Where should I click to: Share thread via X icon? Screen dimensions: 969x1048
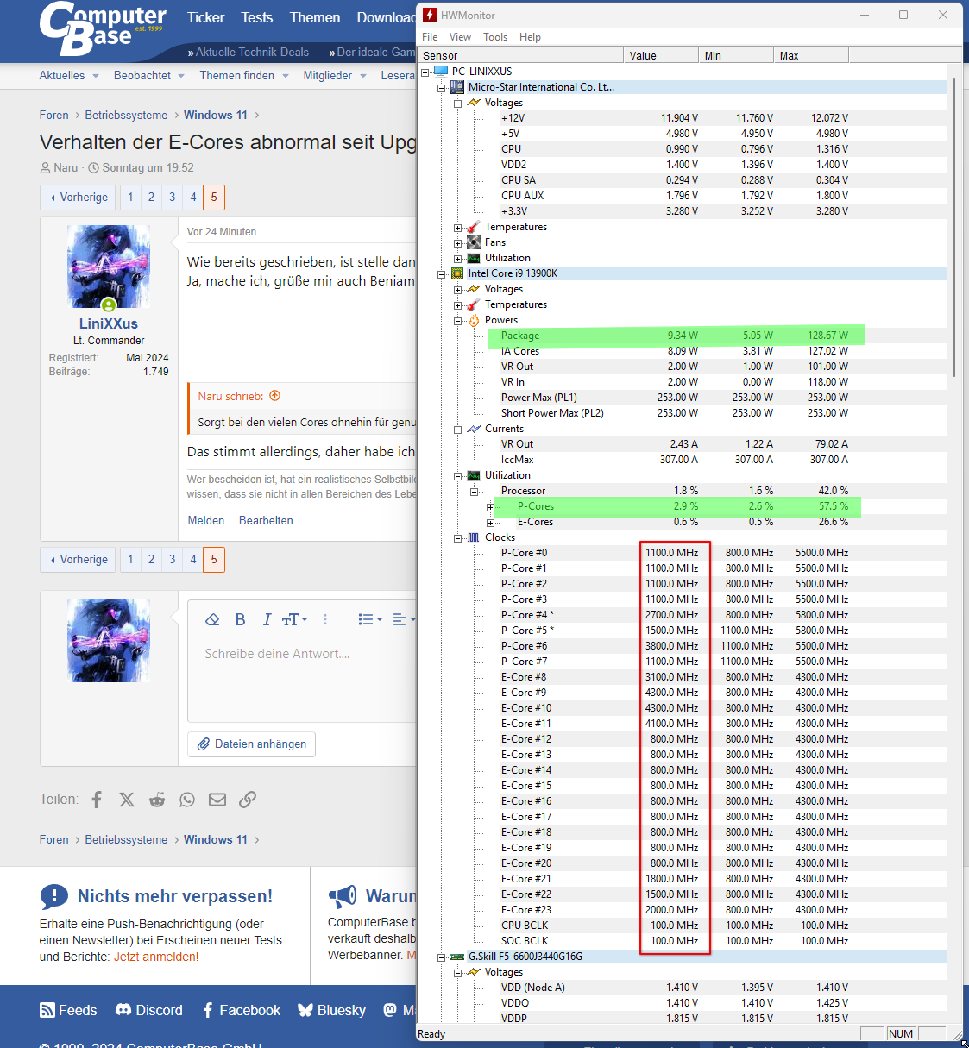tap(127, 800)
